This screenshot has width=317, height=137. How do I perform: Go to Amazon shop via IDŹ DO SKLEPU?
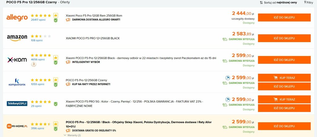tap(284, 38)
